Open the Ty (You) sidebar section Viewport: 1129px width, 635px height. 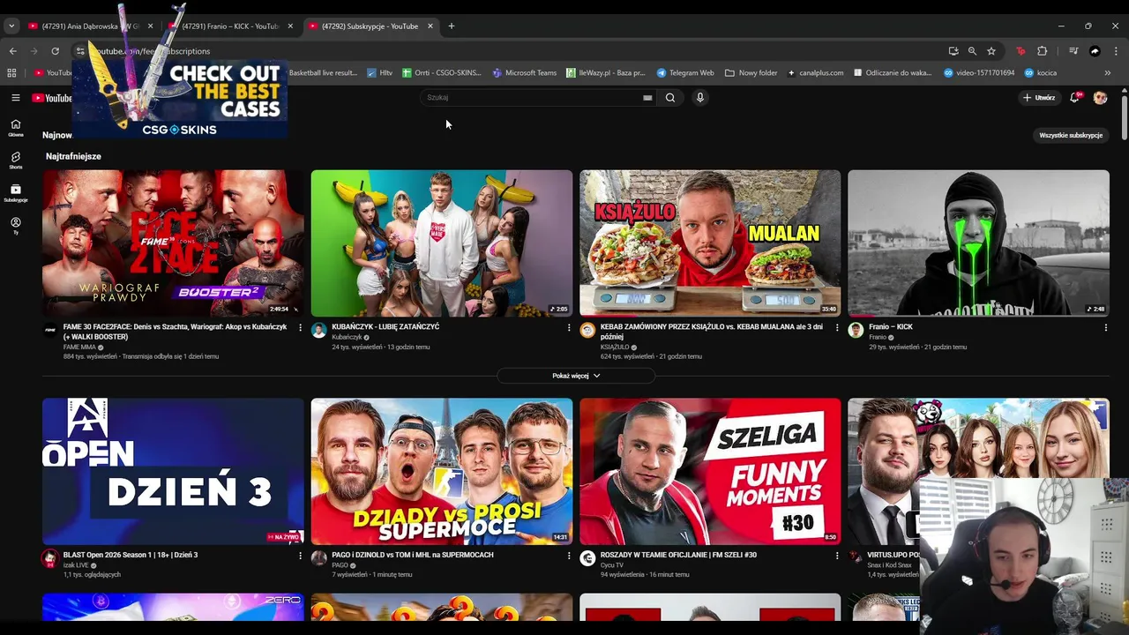point(15,226)
